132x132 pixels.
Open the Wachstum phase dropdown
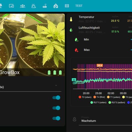(x=105, y=121)
